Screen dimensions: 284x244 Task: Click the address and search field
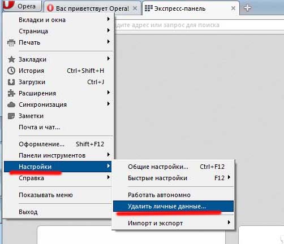199,25
